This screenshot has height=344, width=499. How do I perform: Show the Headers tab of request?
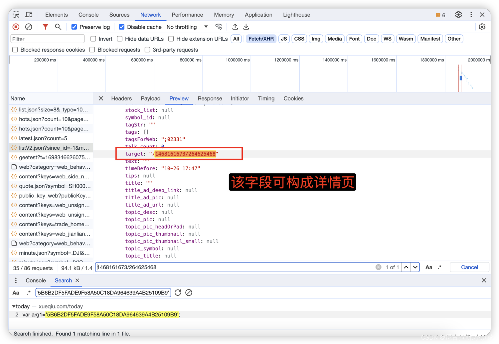coord(121,98)
